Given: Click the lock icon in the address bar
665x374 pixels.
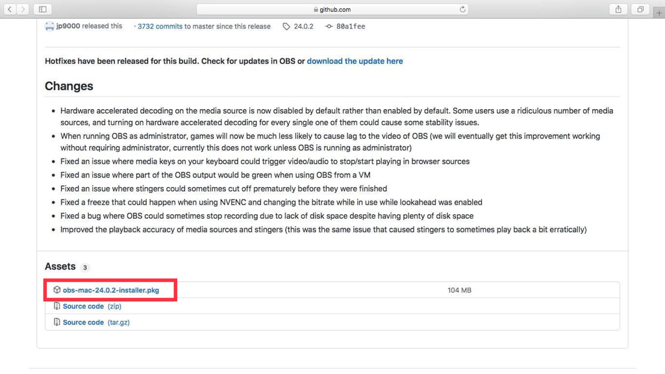Looking at the screenshot, I should pos(316,9).
